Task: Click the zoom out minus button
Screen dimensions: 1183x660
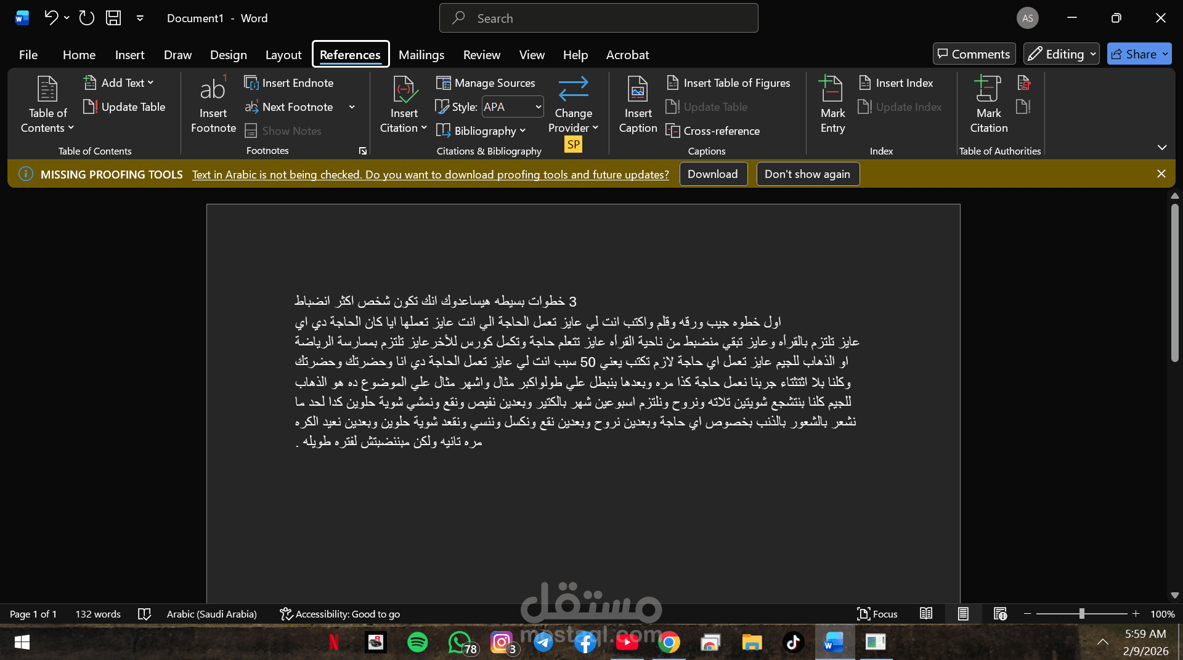Action: coord(1027,614)
